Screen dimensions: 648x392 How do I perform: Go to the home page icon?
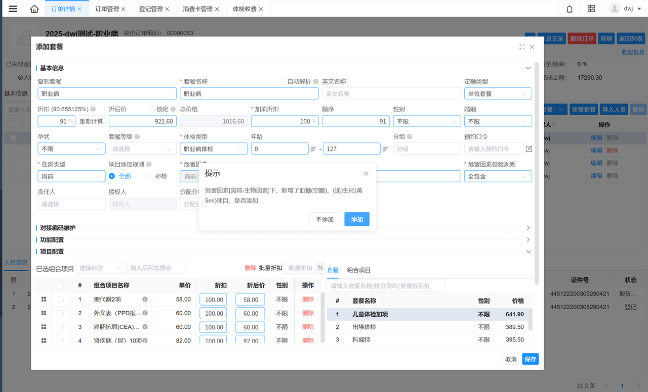(34, 9)
